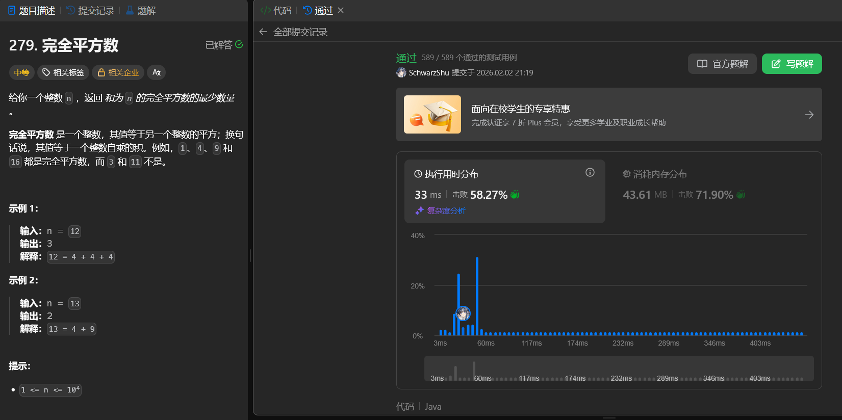842x420 pixels.
Task: Open the student discount banner arrow
Action: (809, 115)
